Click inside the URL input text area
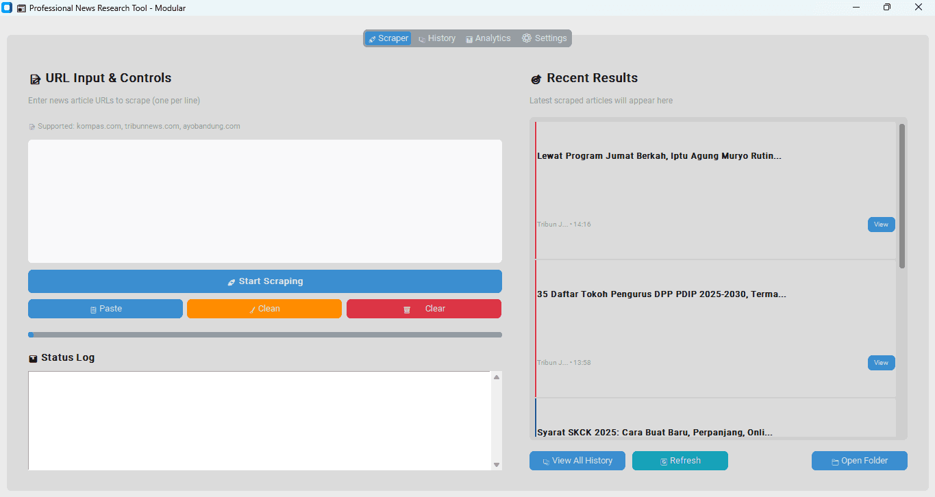 tap(264, 201)
